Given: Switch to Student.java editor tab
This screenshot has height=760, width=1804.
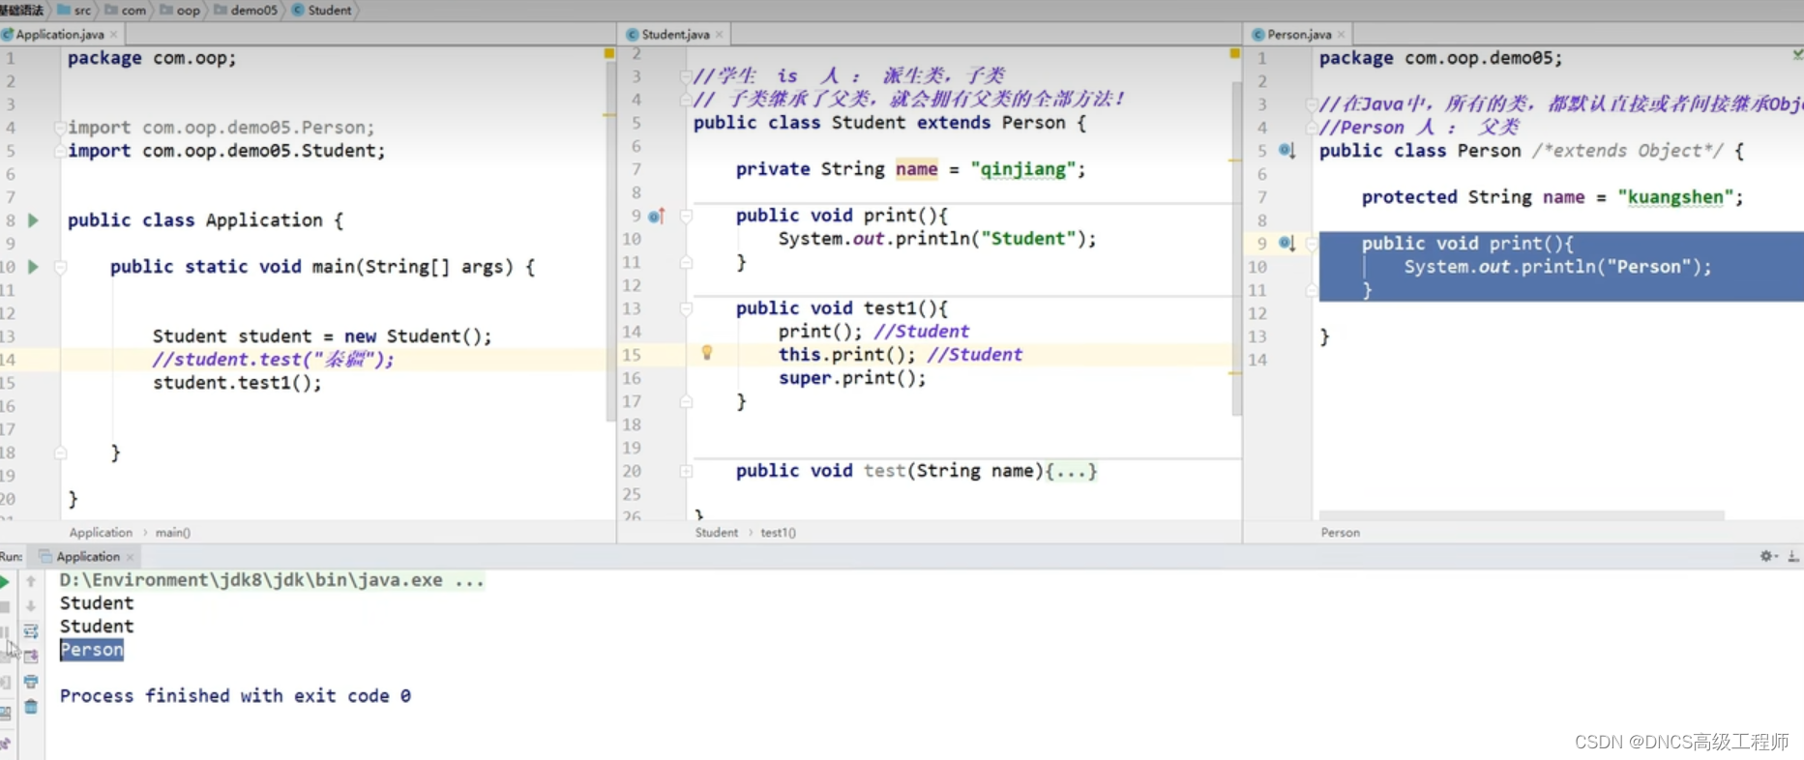Looking at the screenshot, I should pos(675,35).
